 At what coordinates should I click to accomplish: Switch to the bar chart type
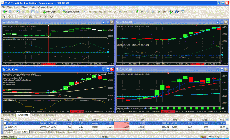(x=132, y=12)
